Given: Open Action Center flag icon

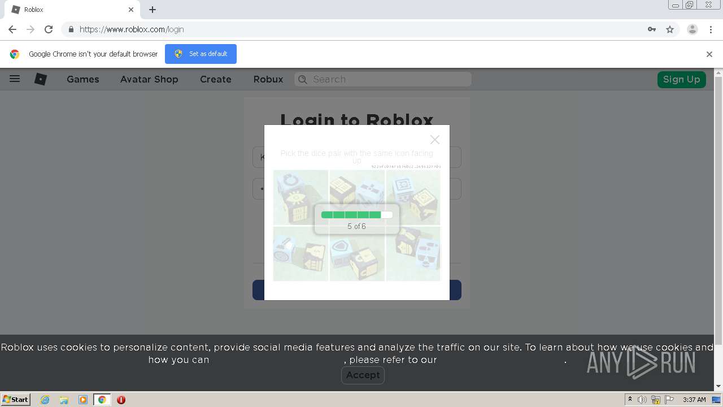Looking at the screenshot, I should (x=669, y=400).
